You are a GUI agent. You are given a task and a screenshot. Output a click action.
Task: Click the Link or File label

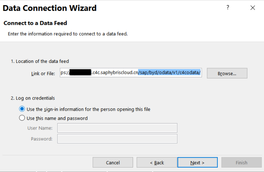pos(43,74)
